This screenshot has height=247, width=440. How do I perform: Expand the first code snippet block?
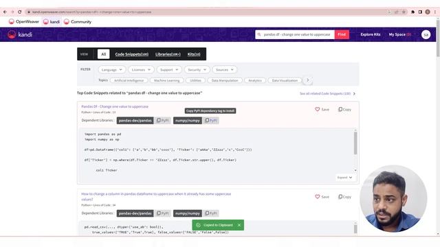(344, 178)
